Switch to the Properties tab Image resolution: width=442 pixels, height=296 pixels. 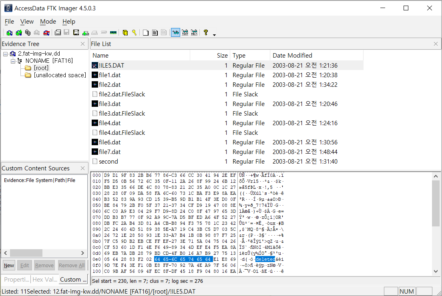17,279
